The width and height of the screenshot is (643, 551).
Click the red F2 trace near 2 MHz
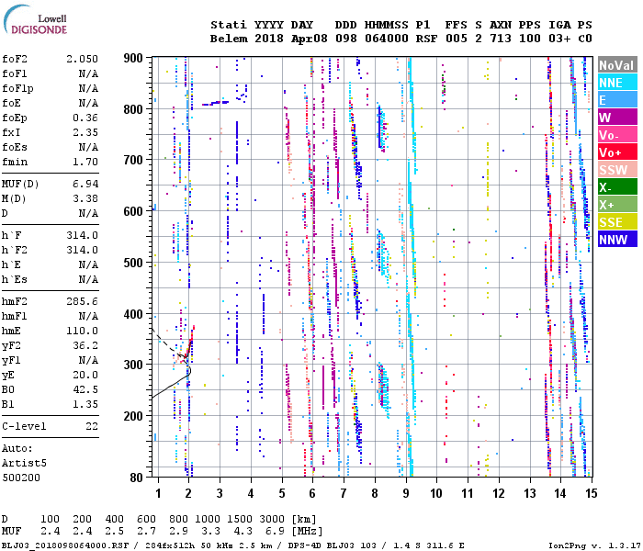click(x=190, y=340)
